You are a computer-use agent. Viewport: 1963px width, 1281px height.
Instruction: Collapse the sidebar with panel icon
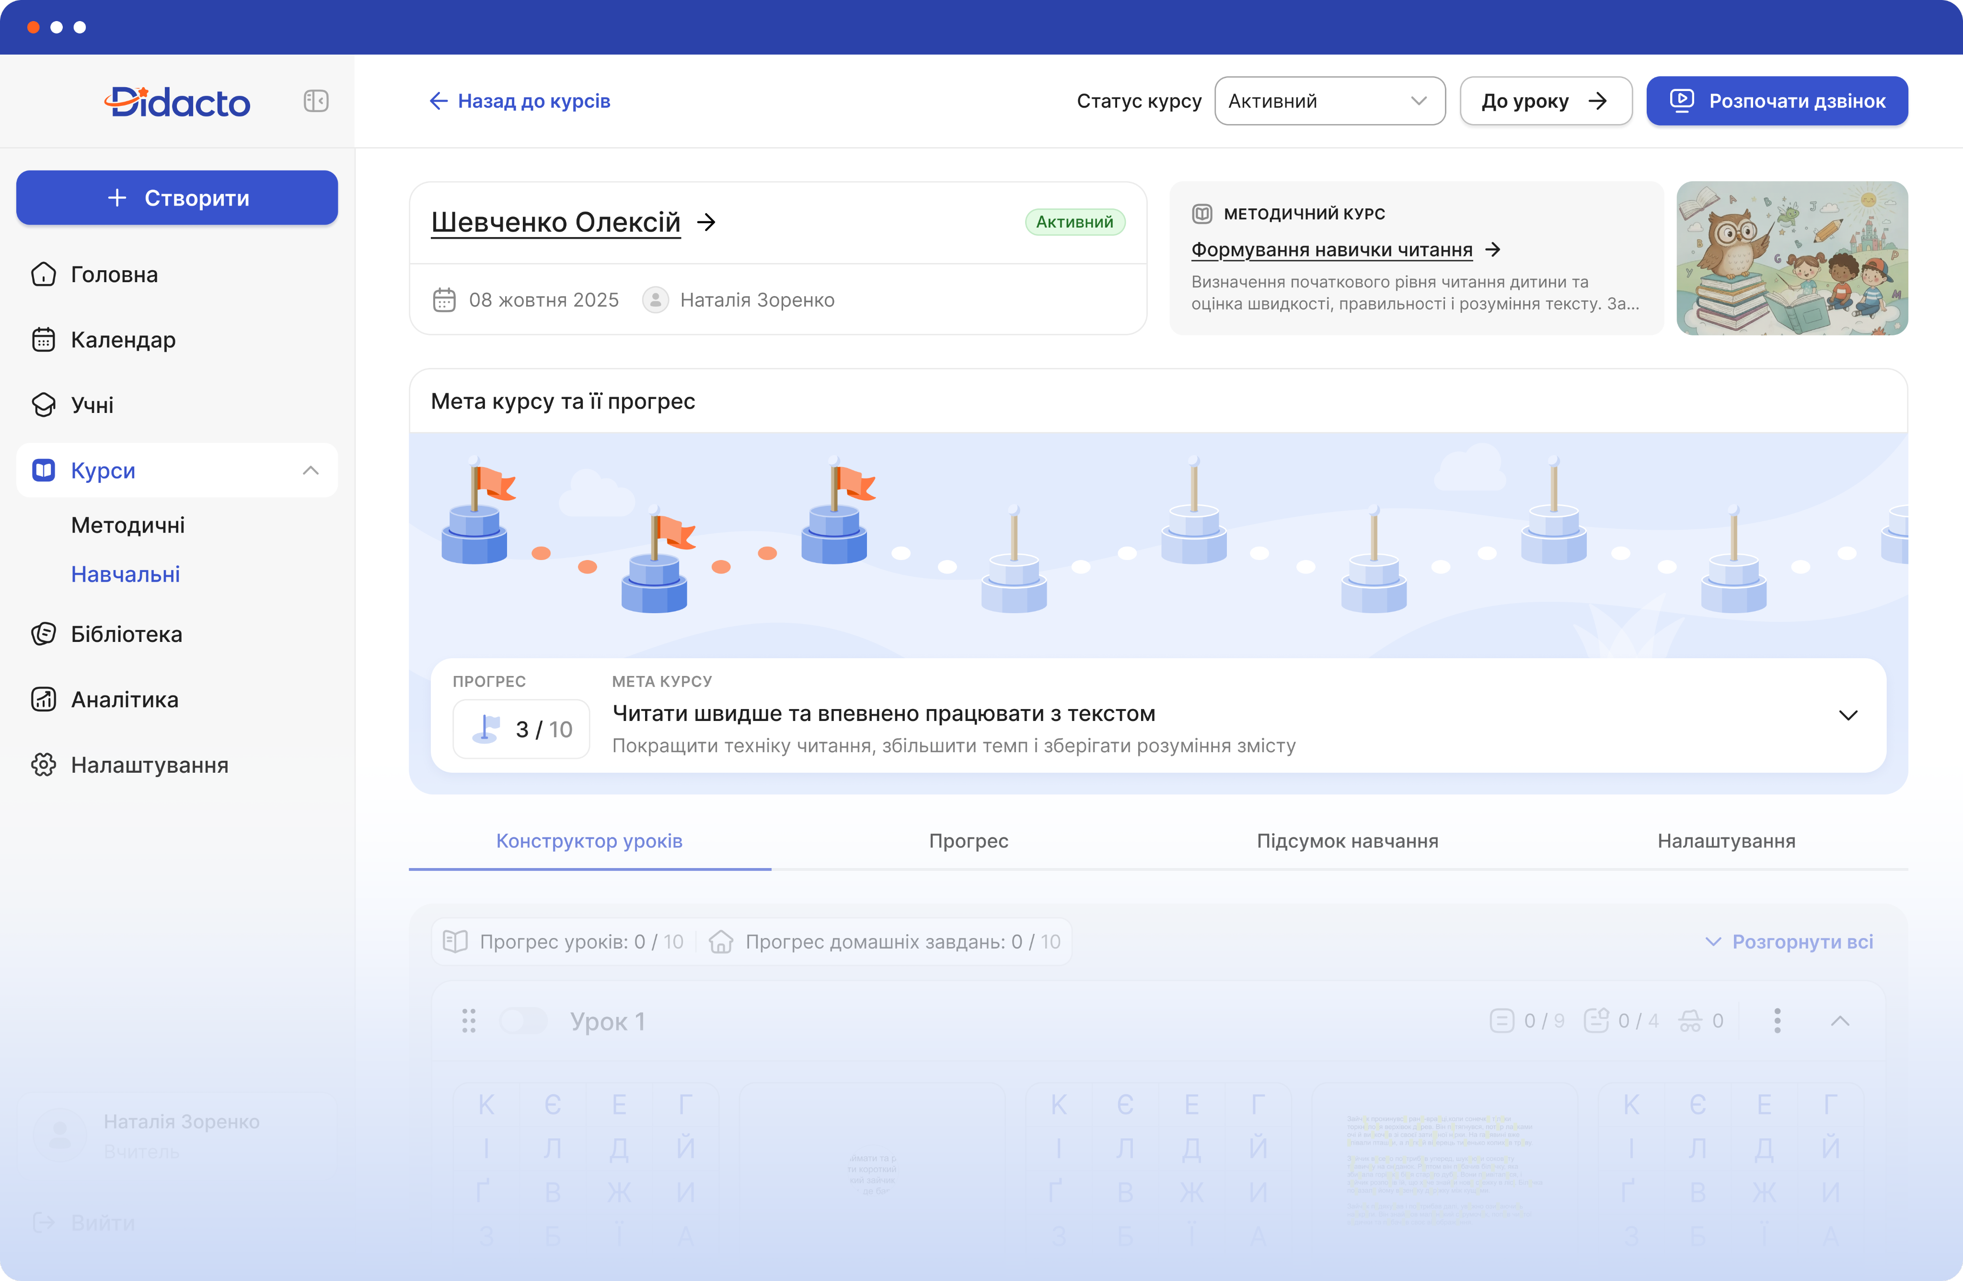[316, 102]
